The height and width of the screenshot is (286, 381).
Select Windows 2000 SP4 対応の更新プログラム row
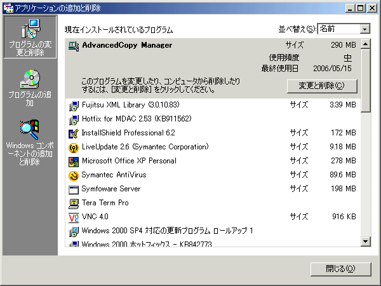point(213,231)
